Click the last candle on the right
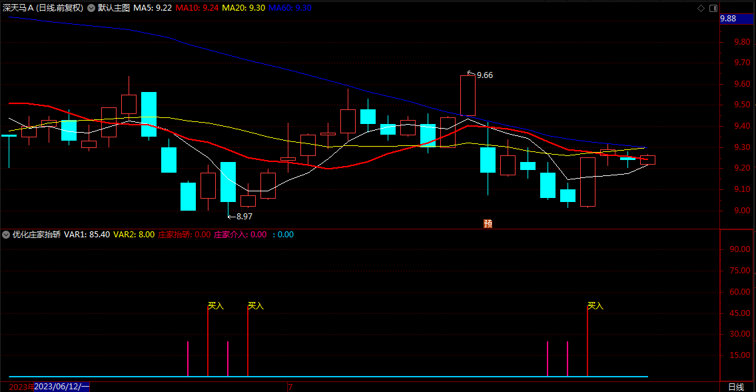Image resolution: width=756 pixels, height=392 pixels. point(647,160)
